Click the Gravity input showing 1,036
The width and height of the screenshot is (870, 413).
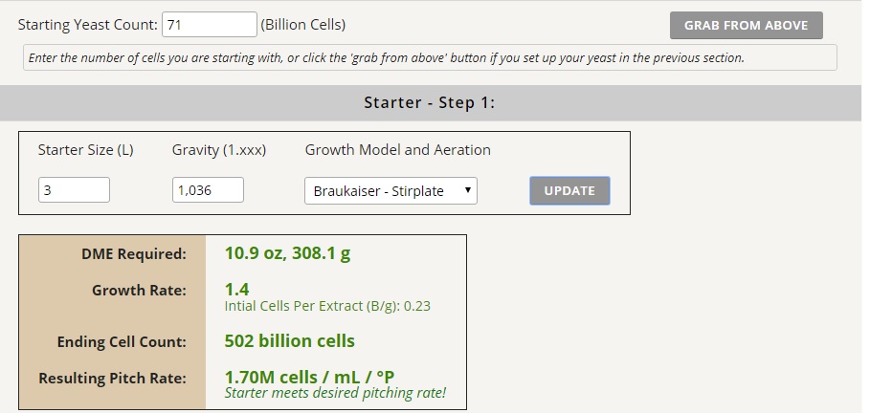[x=208, y=190]
